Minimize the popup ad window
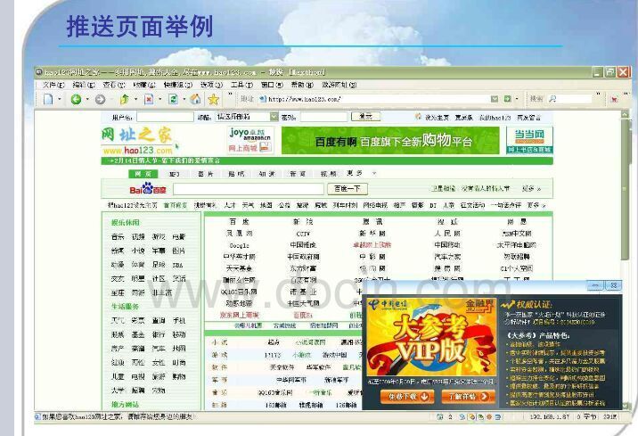 (x=595, y=286)
